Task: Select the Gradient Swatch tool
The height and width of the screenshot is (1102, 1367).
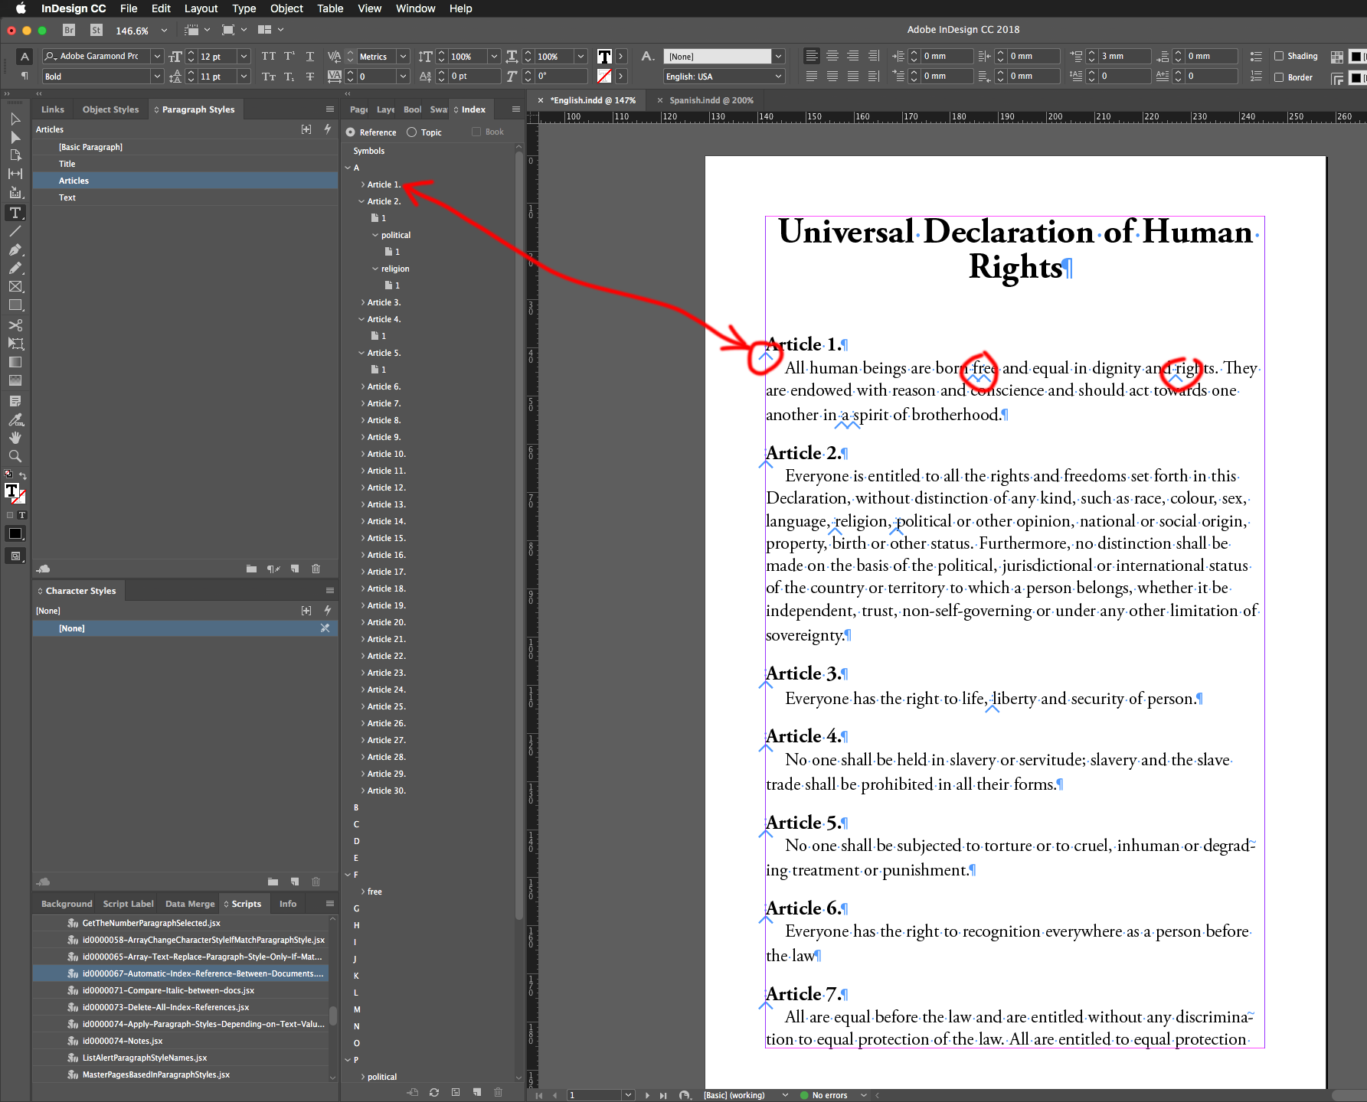Action: click(x=15, y=362)
